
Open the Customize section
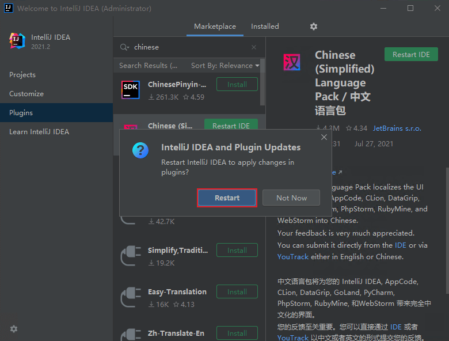click(56, 94)
